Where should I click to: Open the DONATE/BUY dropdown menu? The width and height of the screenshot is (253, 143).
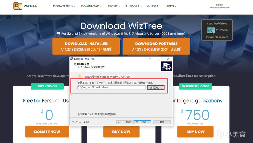tap(64, 6)
